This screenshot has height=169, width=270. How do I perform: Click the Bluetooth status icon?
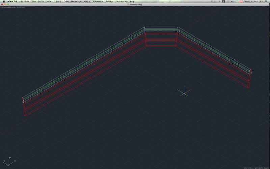(219, 1)
